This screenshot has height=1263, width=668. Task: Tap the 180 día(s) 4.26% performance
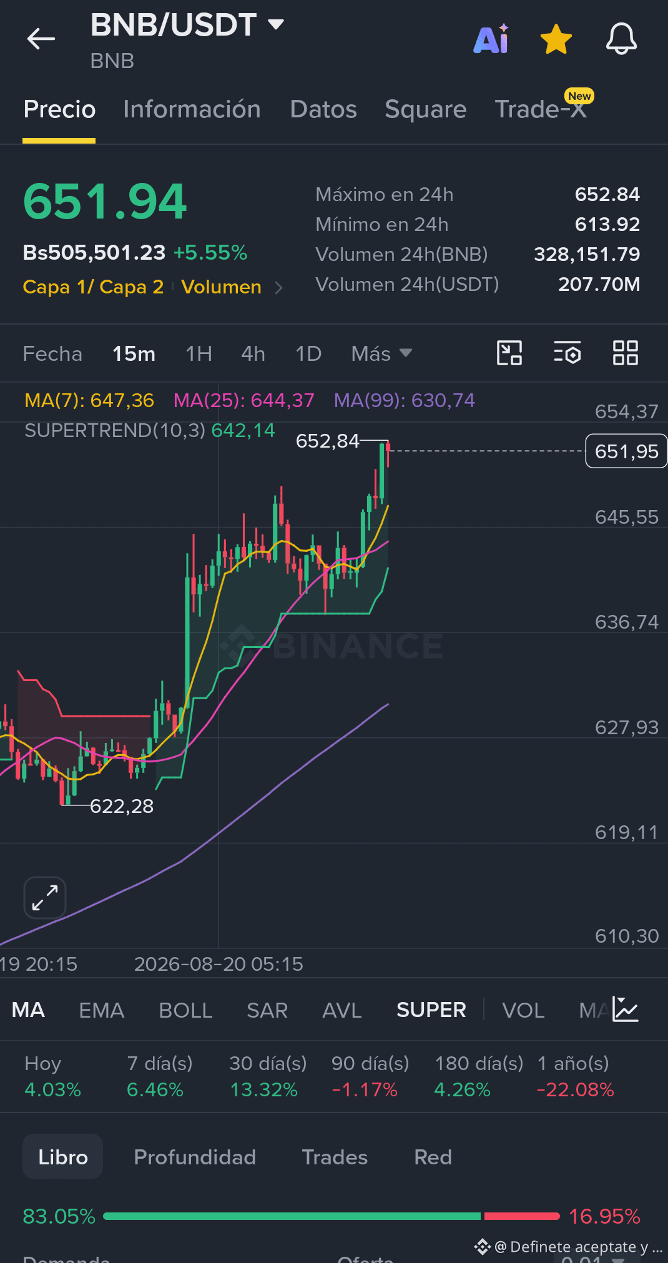point(479,1076)
